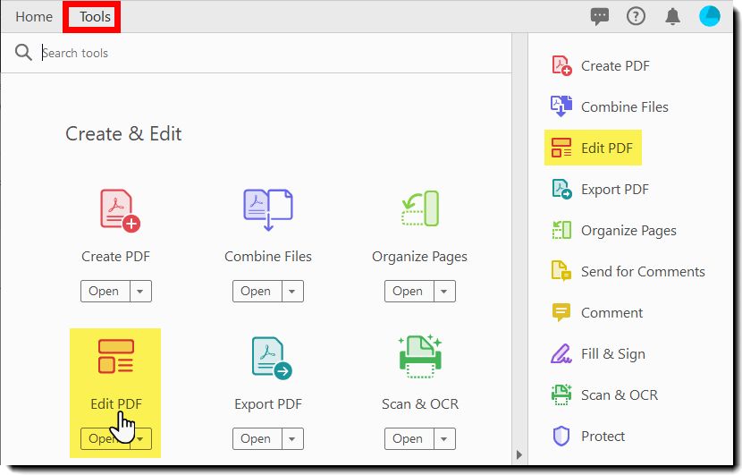Click the Create PDF label under grid icon
This screenshot has width=742, height=475.
(115, 256)
